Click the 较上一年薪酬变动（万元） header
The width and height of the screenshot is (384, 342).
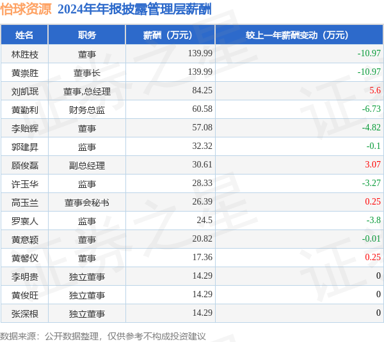tap(299, 35)
